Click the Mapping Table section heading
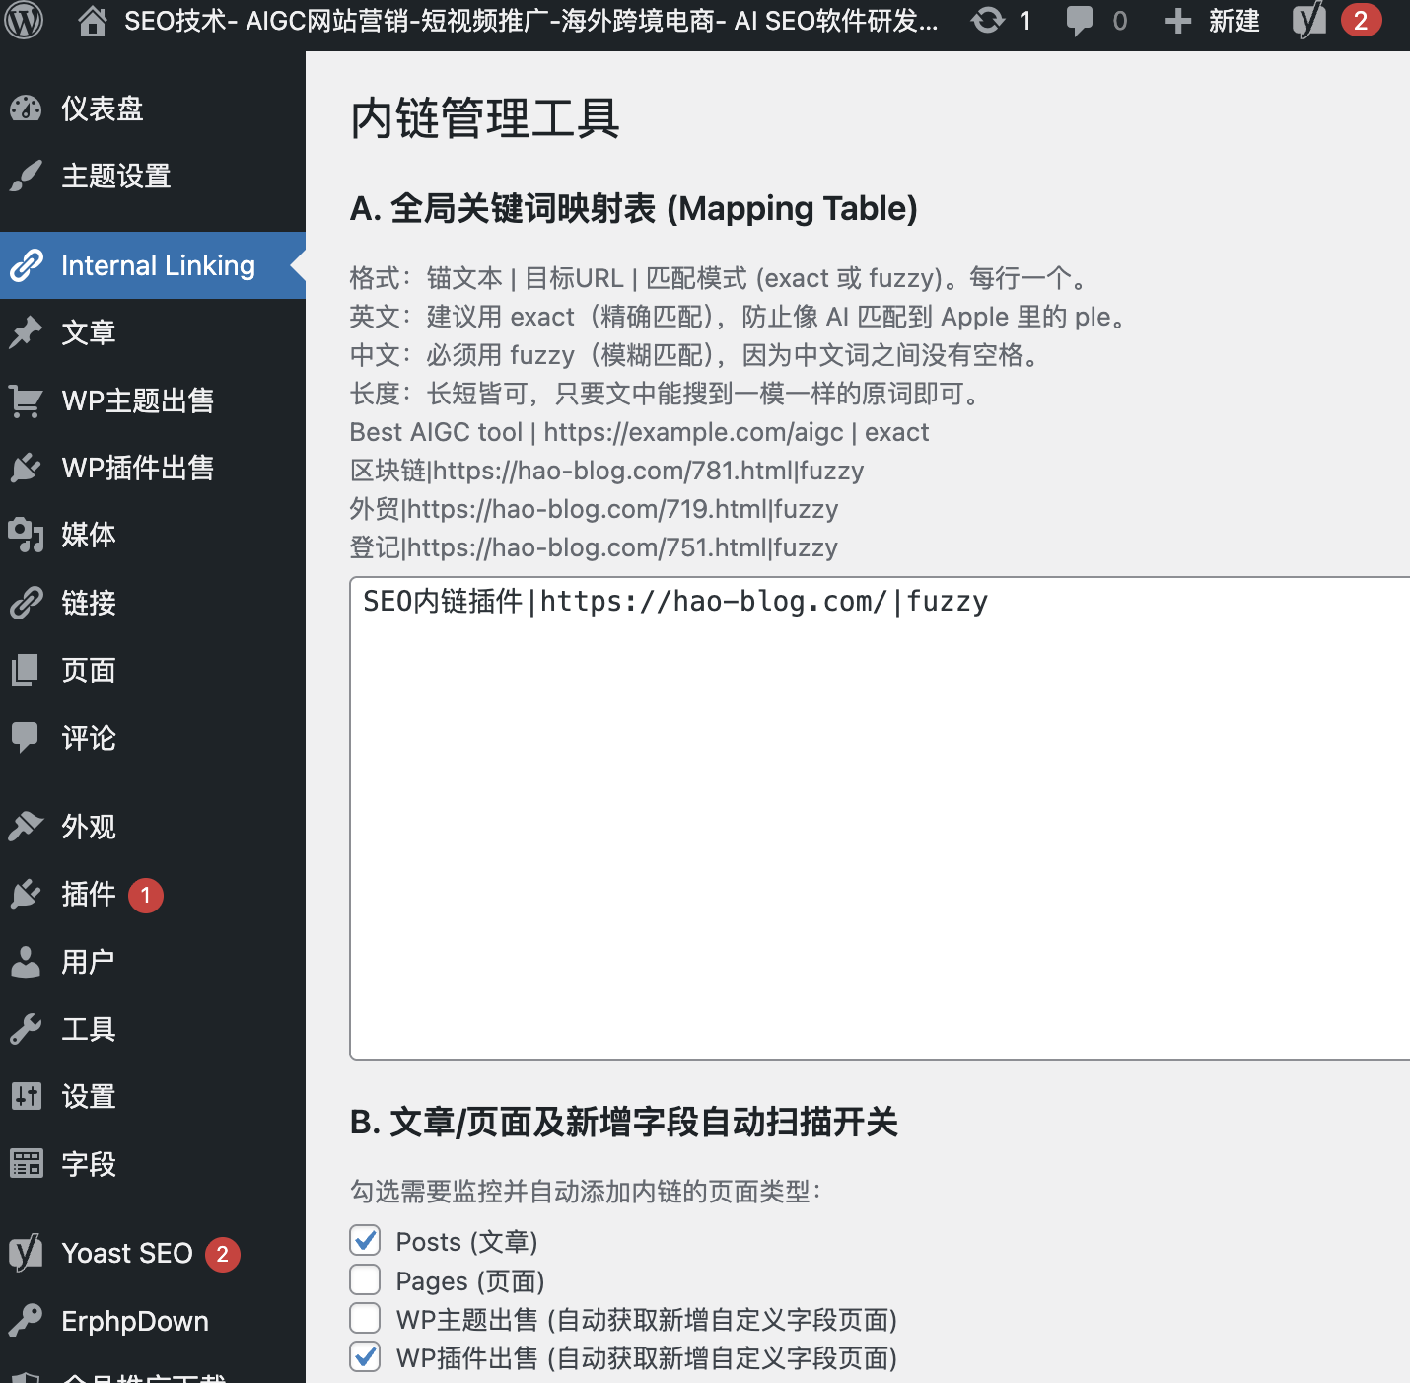Viewport: 1410px width, 1383px height. pyautogui.click(x=634, y=208)
